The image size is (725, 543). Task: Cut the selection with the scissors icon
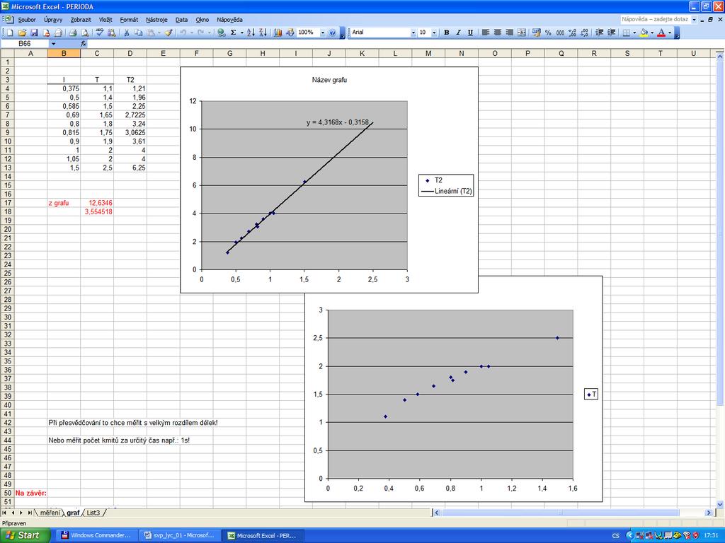(126, 33)
